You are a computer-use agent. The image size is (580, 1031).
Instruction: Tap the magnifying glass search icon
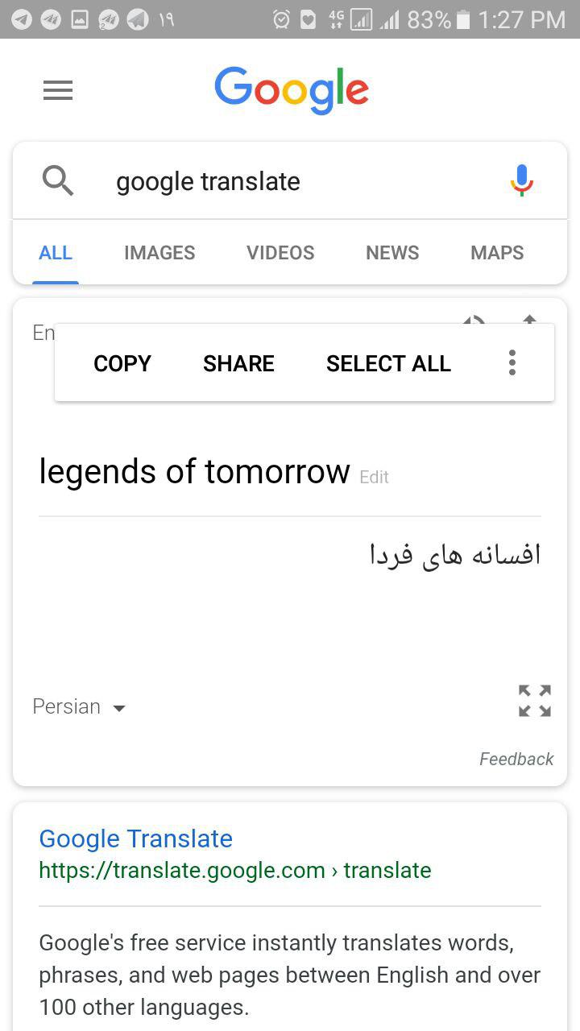(58, 181)
